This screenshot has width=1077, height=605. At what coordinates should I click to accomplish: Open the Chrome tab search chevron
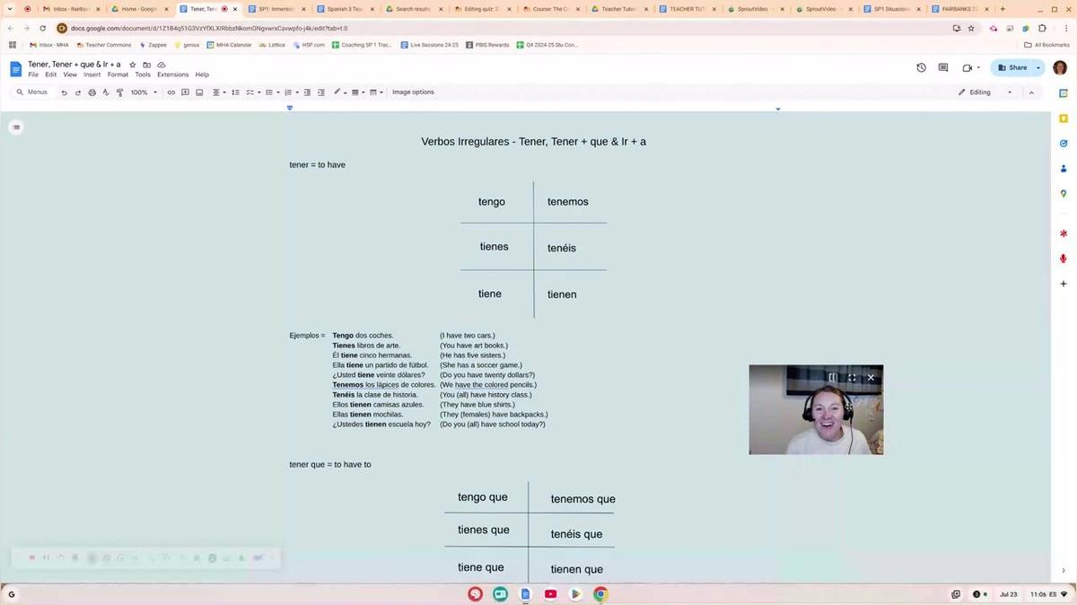click(10, 9)
